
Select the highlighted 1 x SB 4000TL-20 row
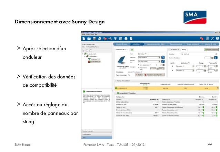167,88
